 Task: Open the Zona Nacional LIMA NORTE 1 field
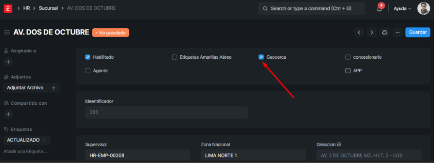[x=253, y=155]
